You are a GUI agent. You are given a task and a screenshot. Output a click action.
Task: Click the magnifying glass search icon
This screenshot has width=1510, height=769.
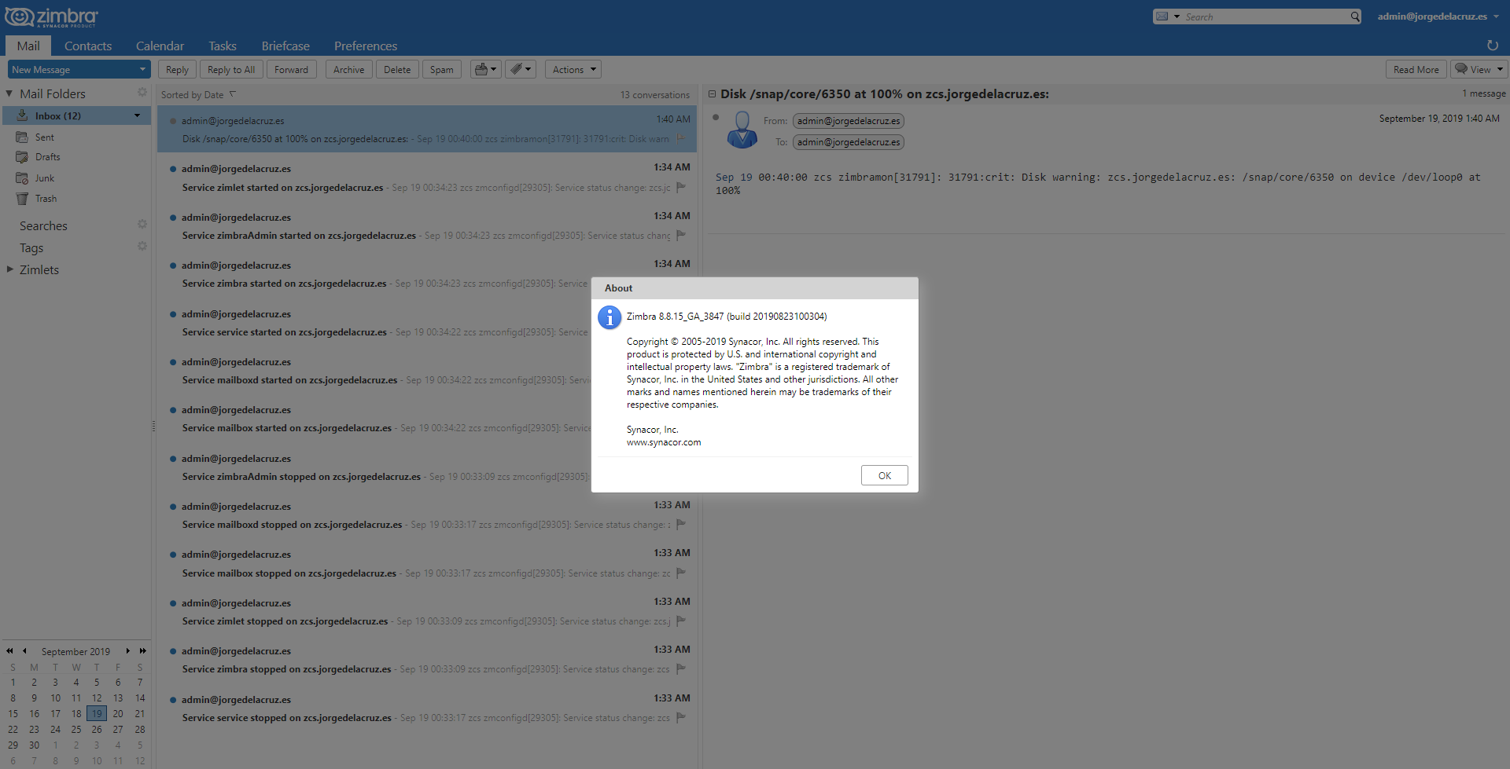[x=1355, y=16]
